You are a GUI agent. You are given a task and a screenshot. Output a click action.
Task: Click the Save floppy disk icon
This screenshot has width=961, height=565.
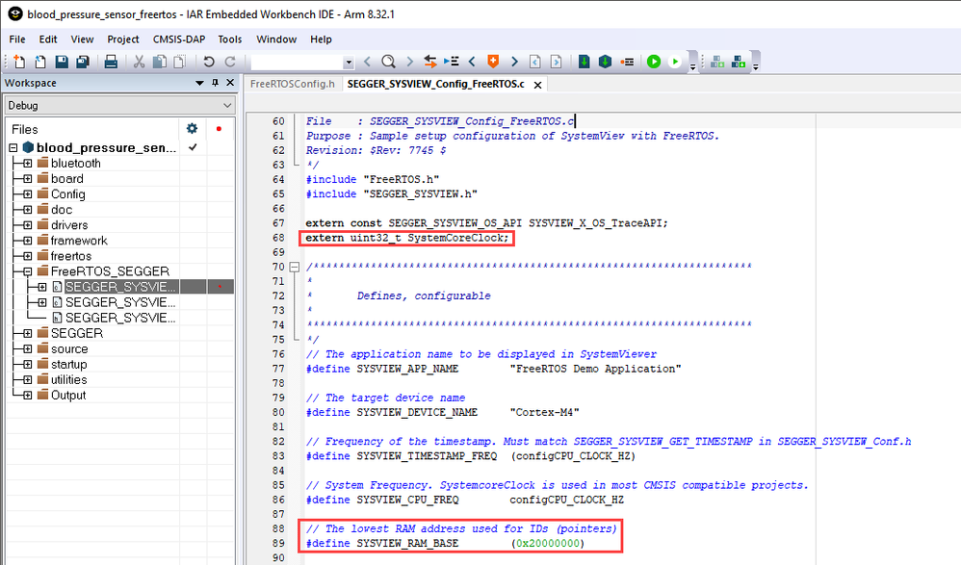(62, 62)
